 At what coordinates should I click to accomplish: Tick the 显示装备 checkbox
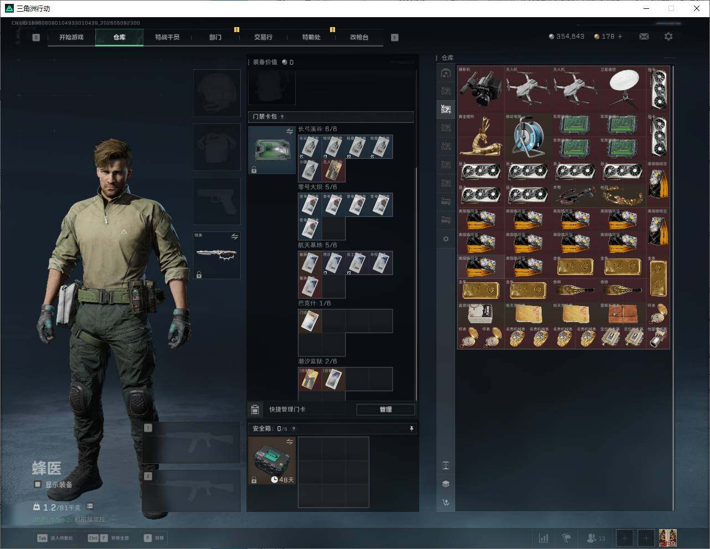click(38, 484)
